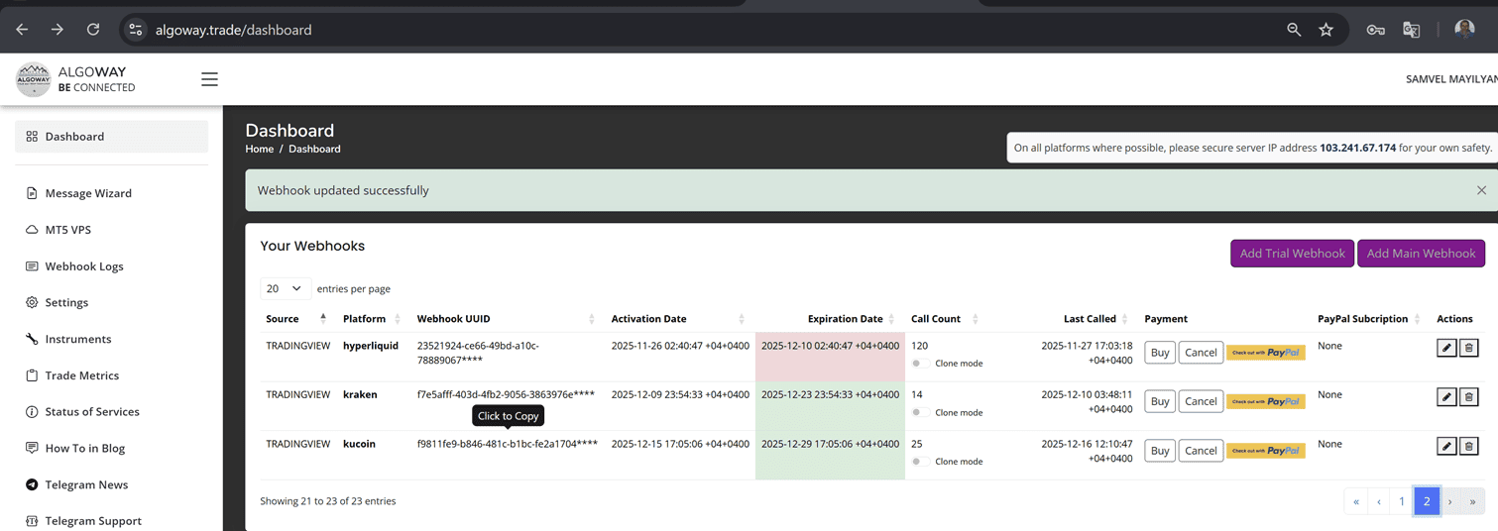This screenshot has width=1498, height=531.
Task: Check out with PayPal for kucoin
Action: click(1266, 451)
